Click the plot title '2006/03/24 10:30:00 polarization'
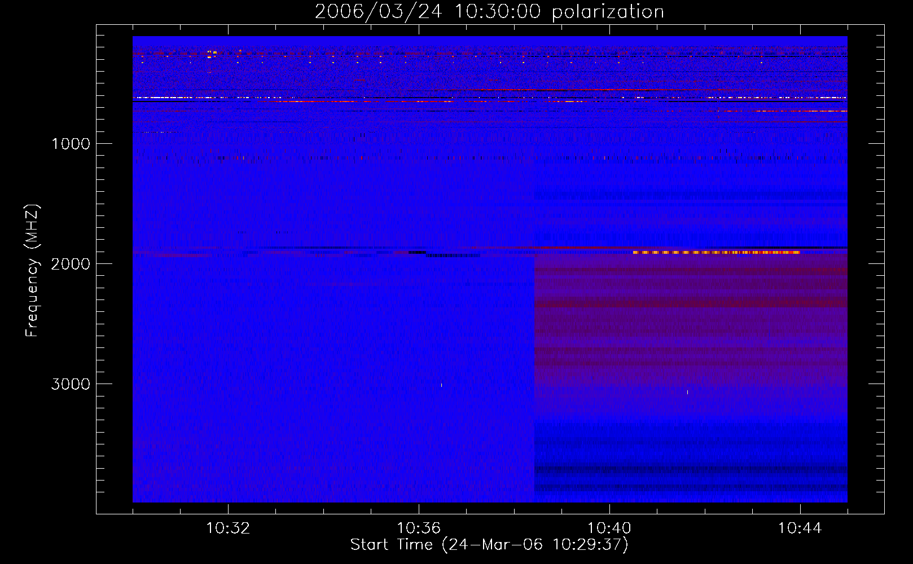The image size is (913, 564). point(489,11)
